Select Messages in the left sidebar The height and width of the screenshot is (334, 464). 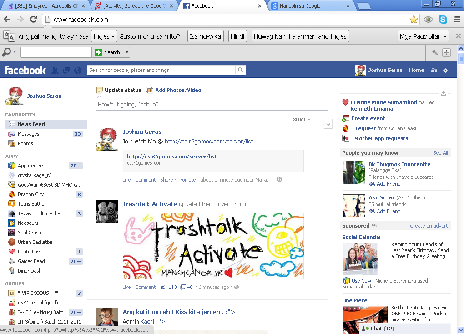(28, 134)
